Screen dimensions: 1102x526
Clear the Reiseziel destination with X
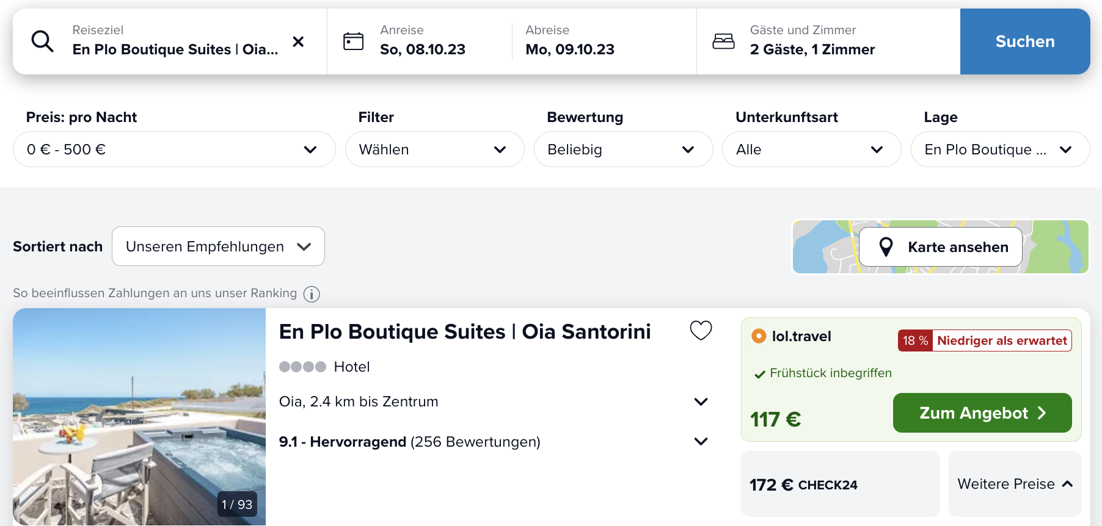point(298,41)
